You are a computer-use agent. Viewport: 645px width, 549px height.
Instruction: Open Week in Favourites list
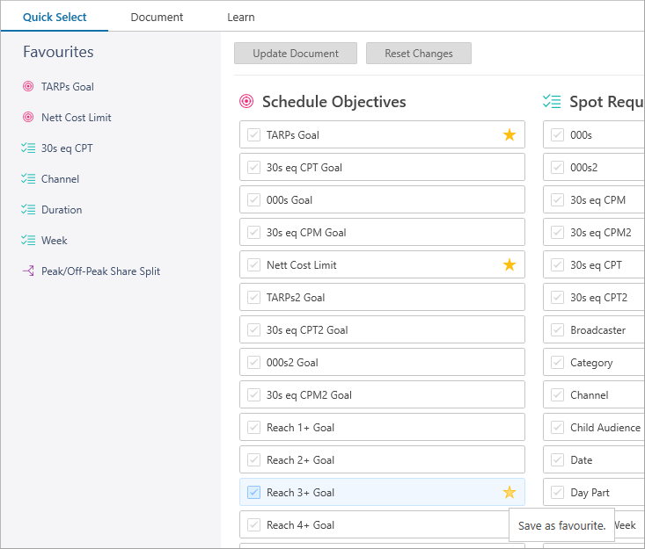(x=55, y=241)
